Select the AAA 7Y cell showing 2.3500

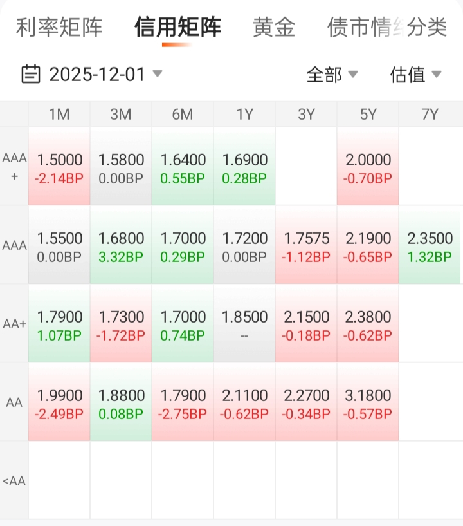coord(430,247)
